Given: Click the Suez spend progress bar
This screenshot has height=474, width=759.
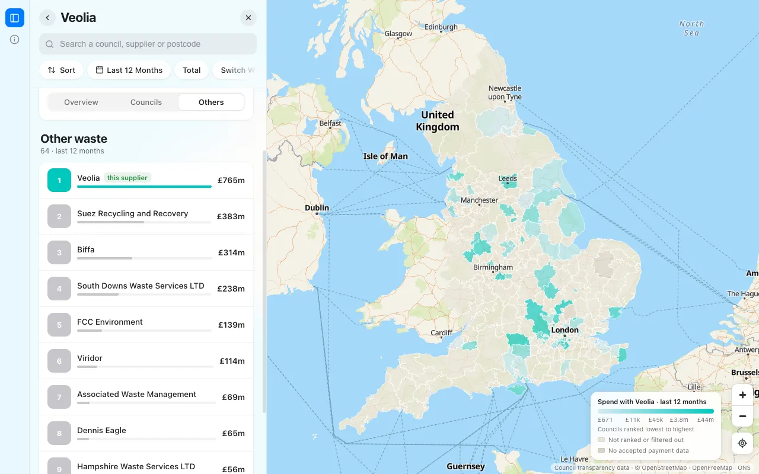Looking at the screenshot, I should (x=144, y=222).
